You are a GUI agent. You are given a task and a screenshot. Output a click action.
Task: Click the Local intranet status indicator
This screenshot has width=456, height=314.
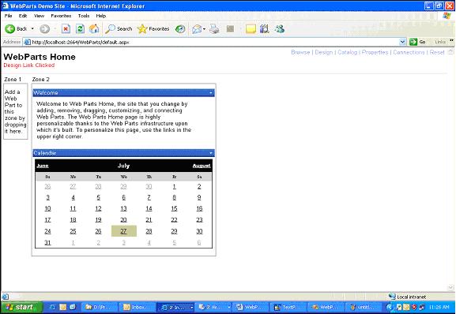tap(408, 297)
